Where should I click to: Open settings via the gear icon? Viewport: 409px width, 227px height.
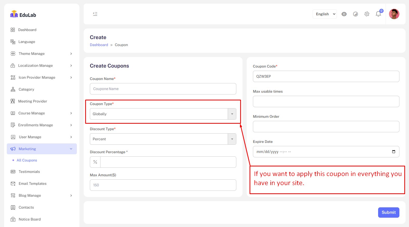click(367, 14)
